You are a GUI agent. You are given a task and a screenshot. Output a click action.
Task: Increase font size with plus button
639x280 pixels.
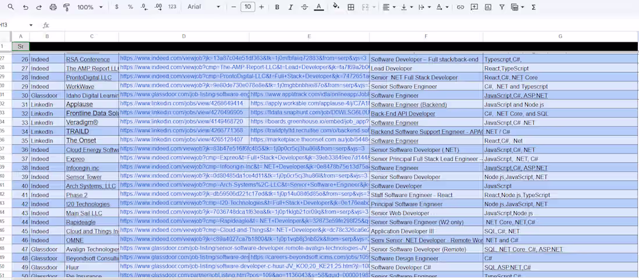(261, 7)
